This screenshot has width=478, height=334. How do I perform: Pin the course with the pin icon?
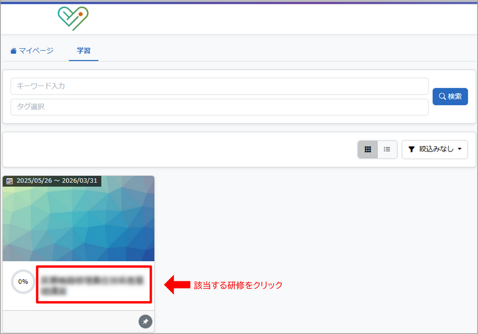point(145,322)
